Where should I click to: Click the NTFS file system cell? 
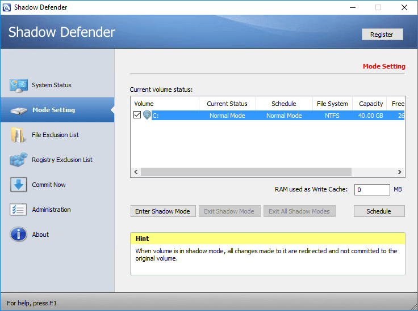332,116
